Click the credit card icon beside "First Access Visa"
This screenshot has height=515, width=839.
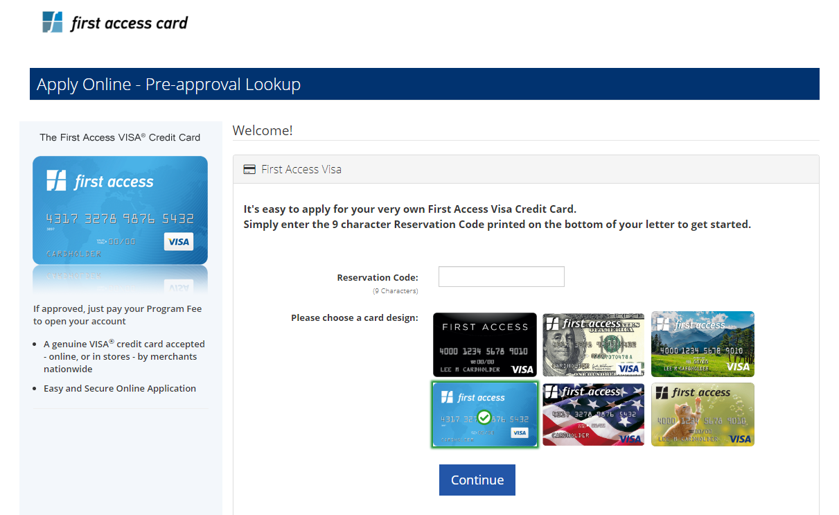pos(249,168)
